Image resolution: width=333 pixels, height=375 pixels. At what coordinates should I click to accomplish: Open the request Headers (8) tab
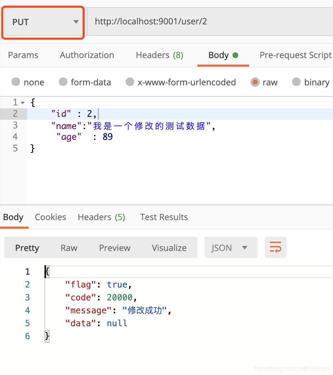tap(160, 55)
